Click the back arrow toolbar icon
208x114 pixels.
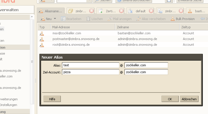click(x=203, y=19)
